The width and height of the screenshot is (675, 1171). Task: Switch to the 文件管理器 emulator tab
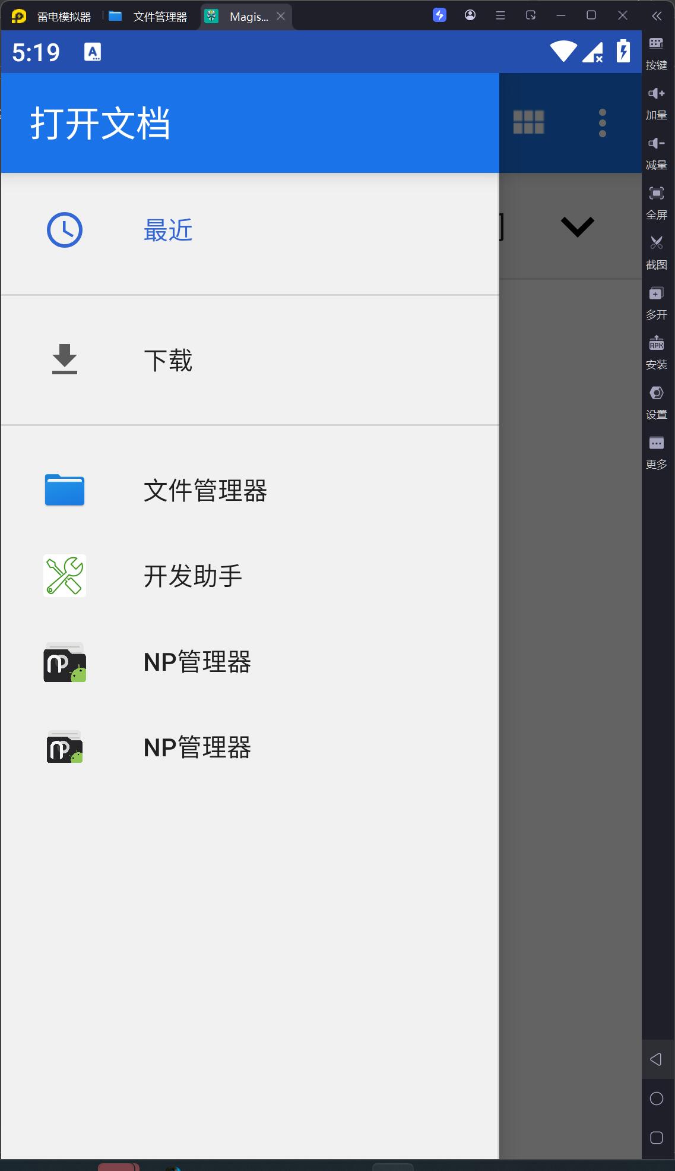coord(148,16)
